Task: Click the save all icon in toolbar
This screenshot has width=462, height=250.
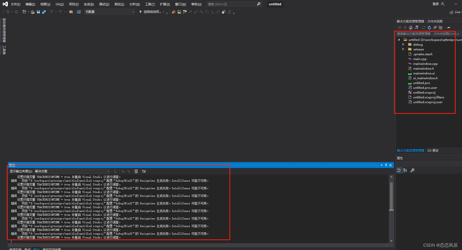Action: pos(44,12)
